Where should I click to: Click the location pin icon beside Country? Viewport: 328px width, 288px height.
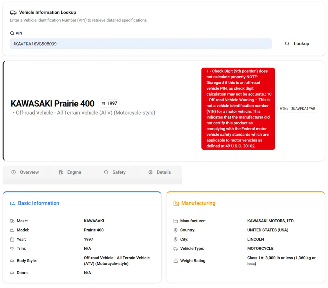(176, 230)
